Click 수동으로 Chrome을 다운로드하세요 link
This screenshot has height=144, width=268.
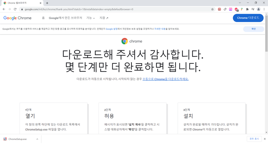(x=166, y=79)
